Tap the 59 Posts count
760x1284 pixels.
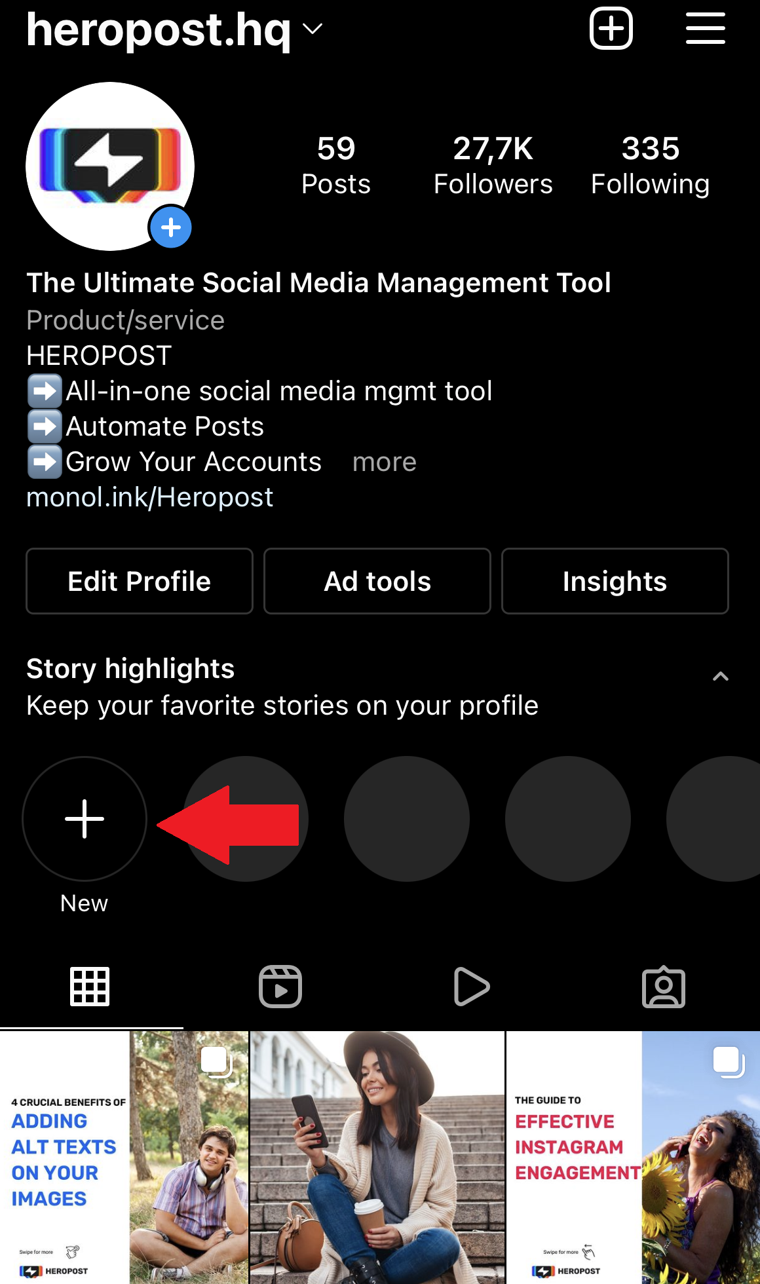pyautogui.click(x=336, y=165)
